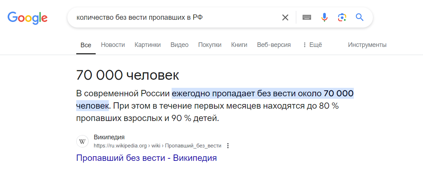Screen dimensions: 423x170
Task: Open the Покупки tab
Action: (210, 45)
